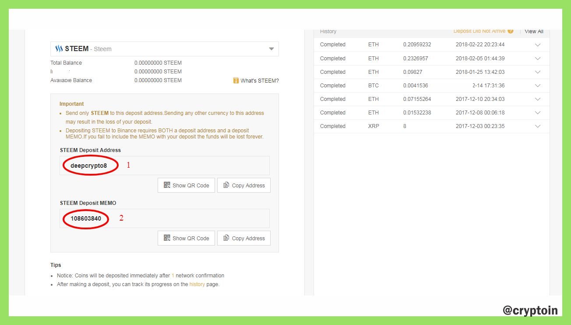
Task: Click the STEEM Deposit Address heading
Action: [90, 150]
